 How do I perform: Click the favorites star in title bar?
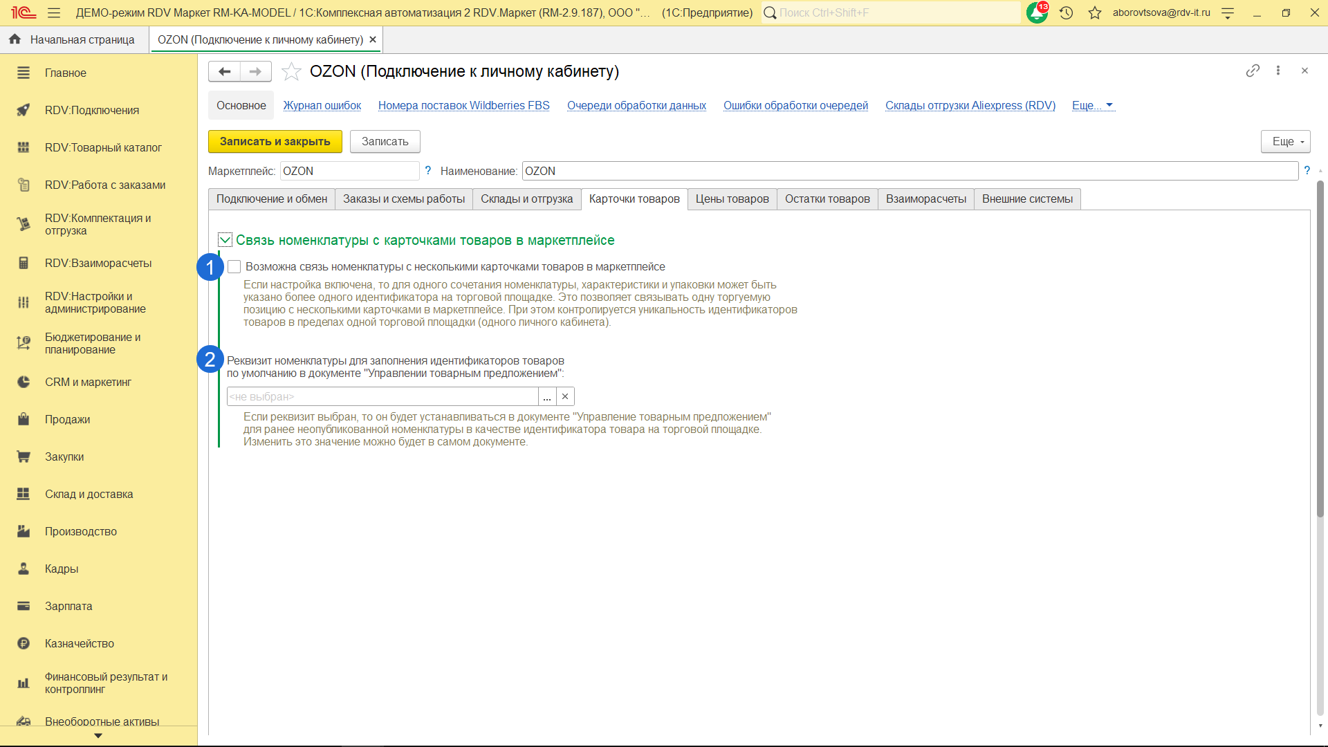[1094, 12]
